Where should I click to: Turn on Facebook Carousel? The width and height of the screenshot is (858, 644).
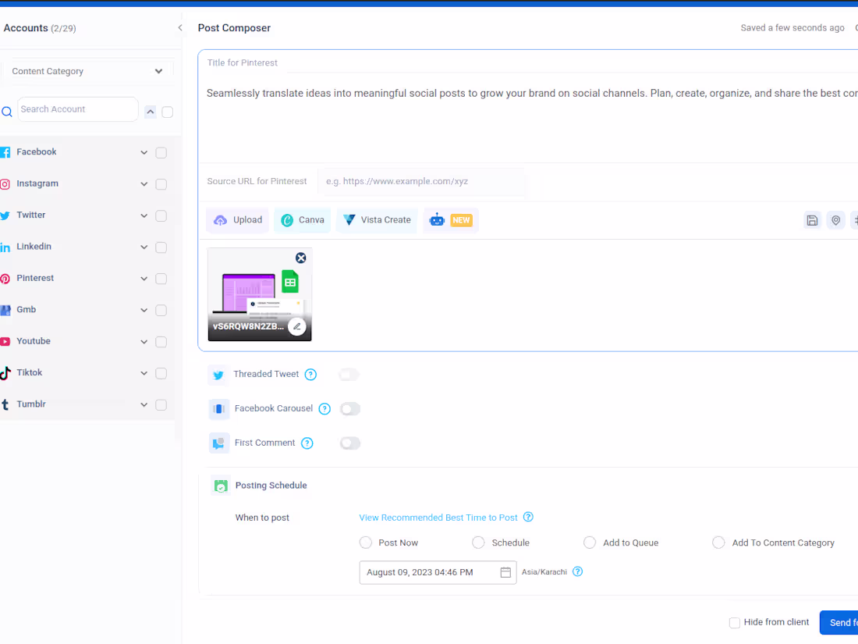tap(350, 408)
